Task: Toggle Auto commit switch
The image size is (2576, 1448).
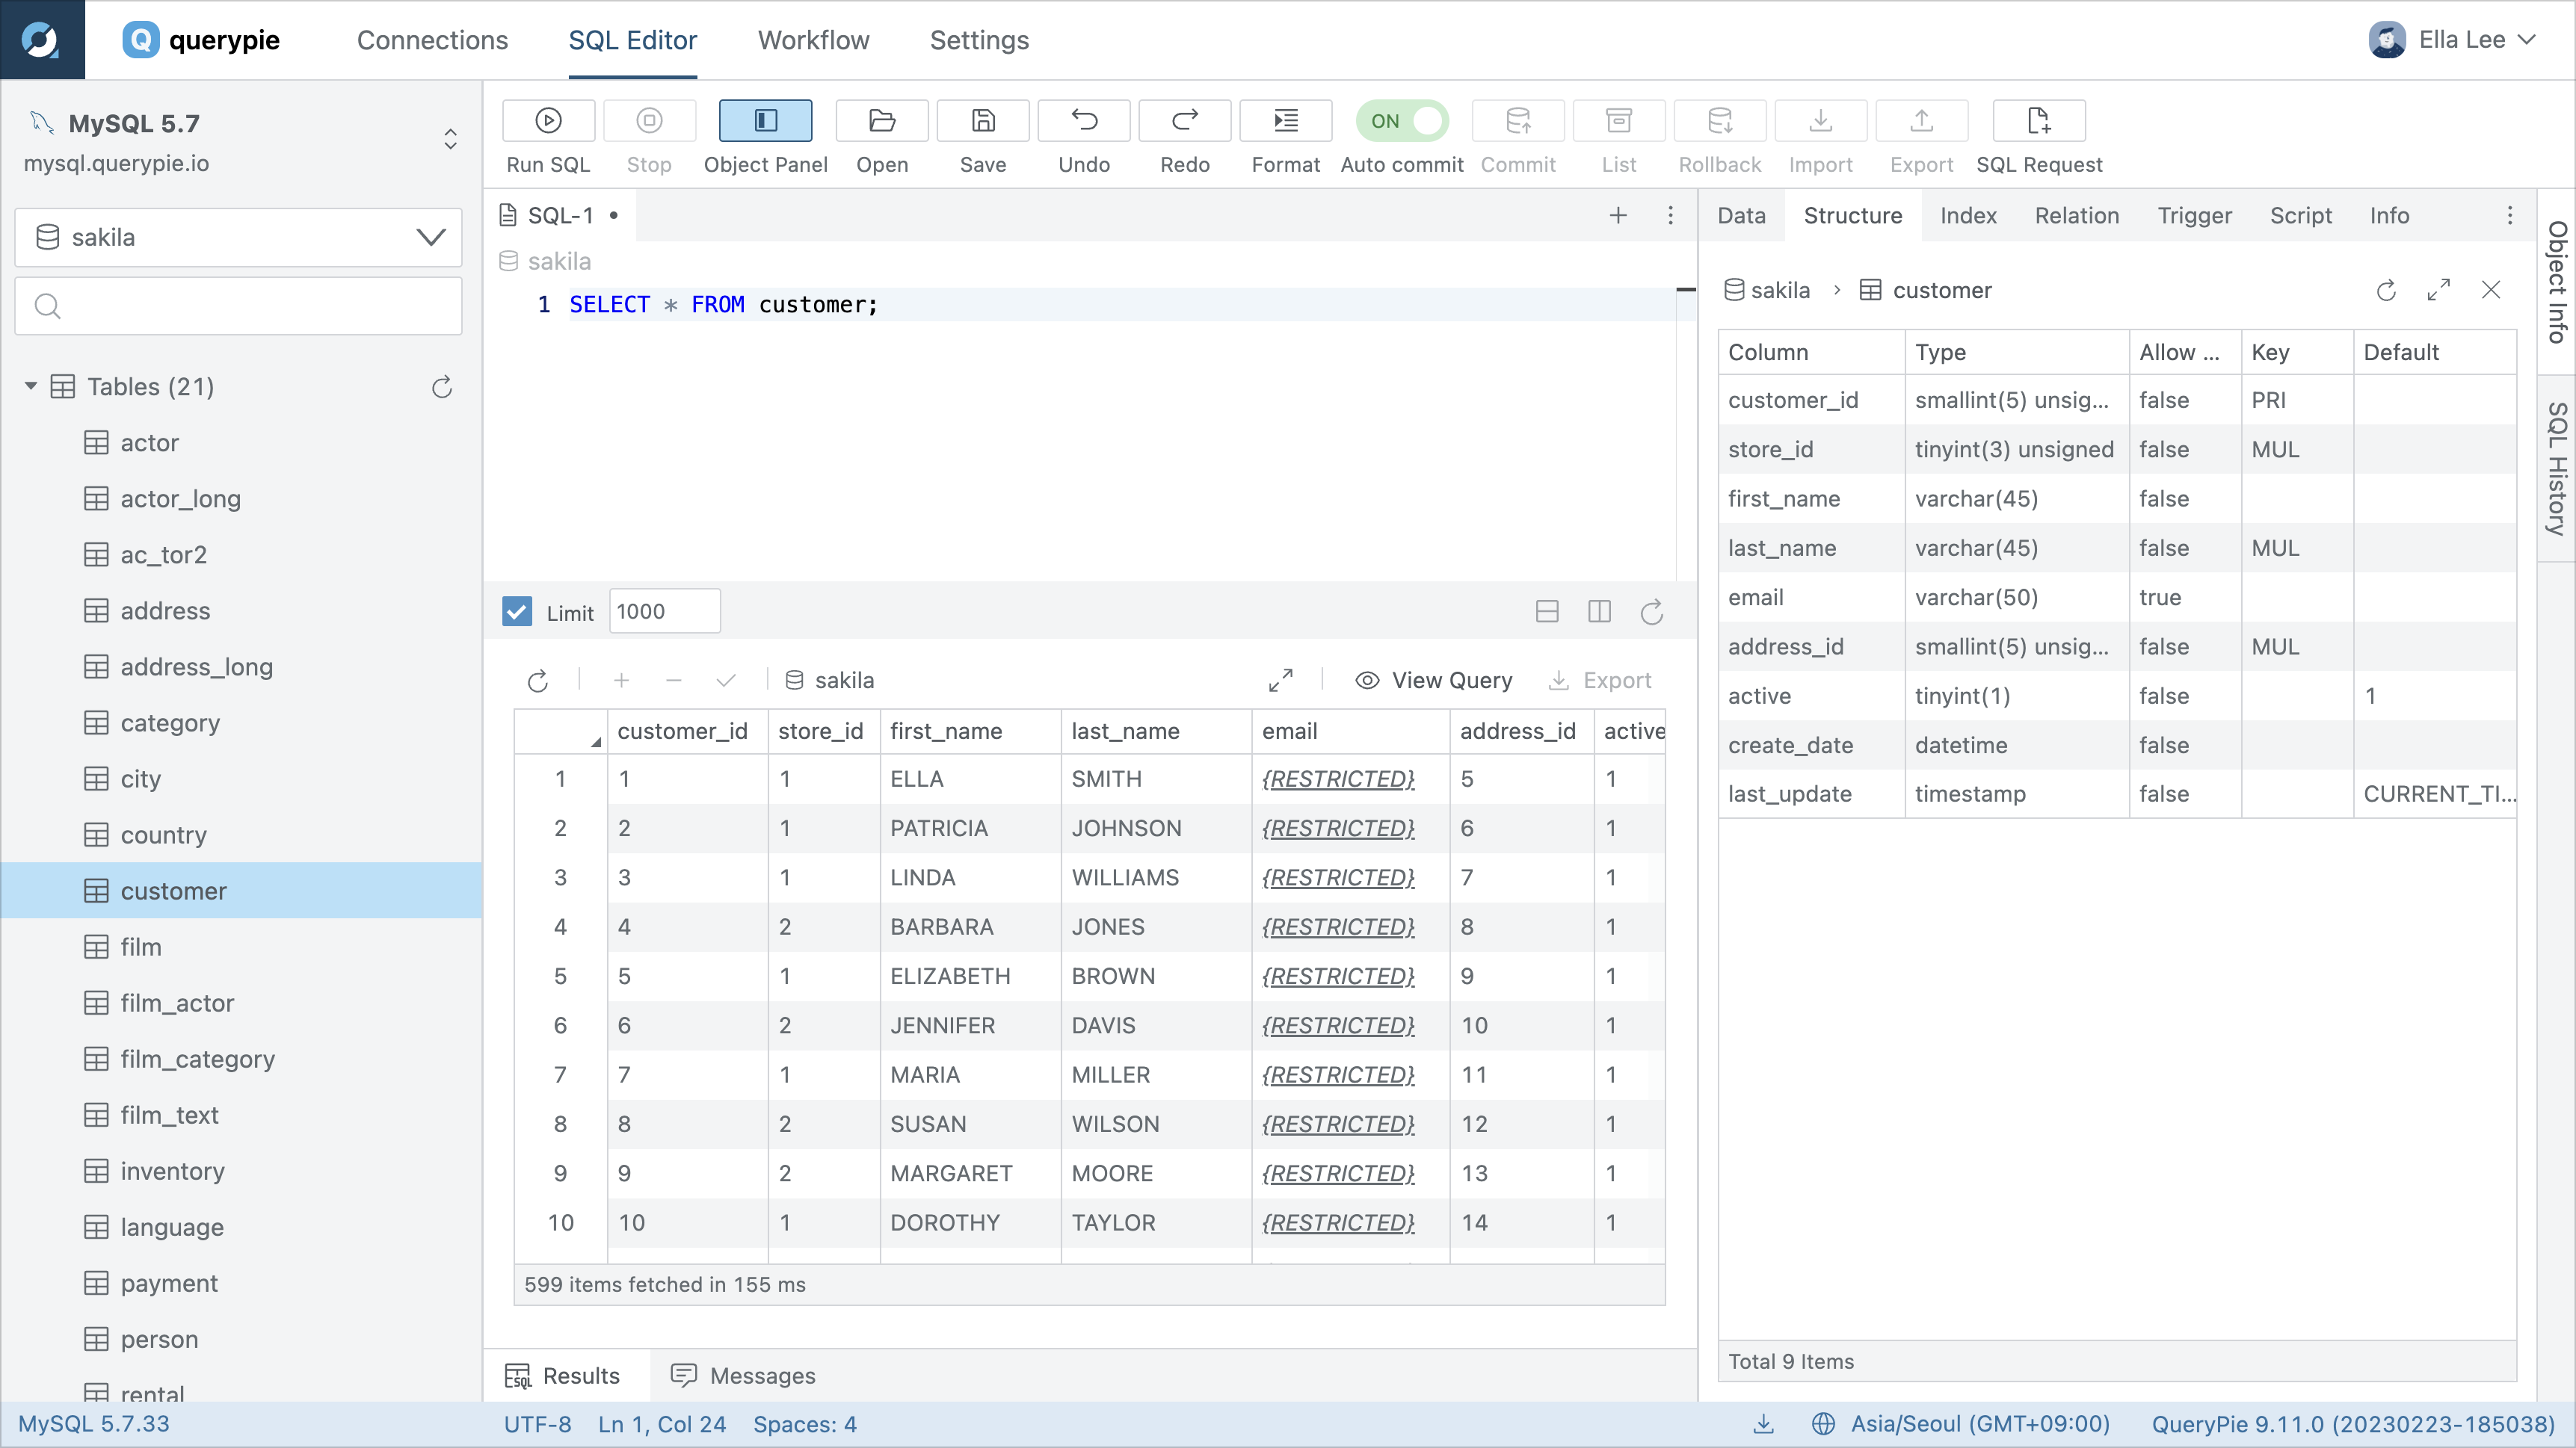Action: point(1402,121)
